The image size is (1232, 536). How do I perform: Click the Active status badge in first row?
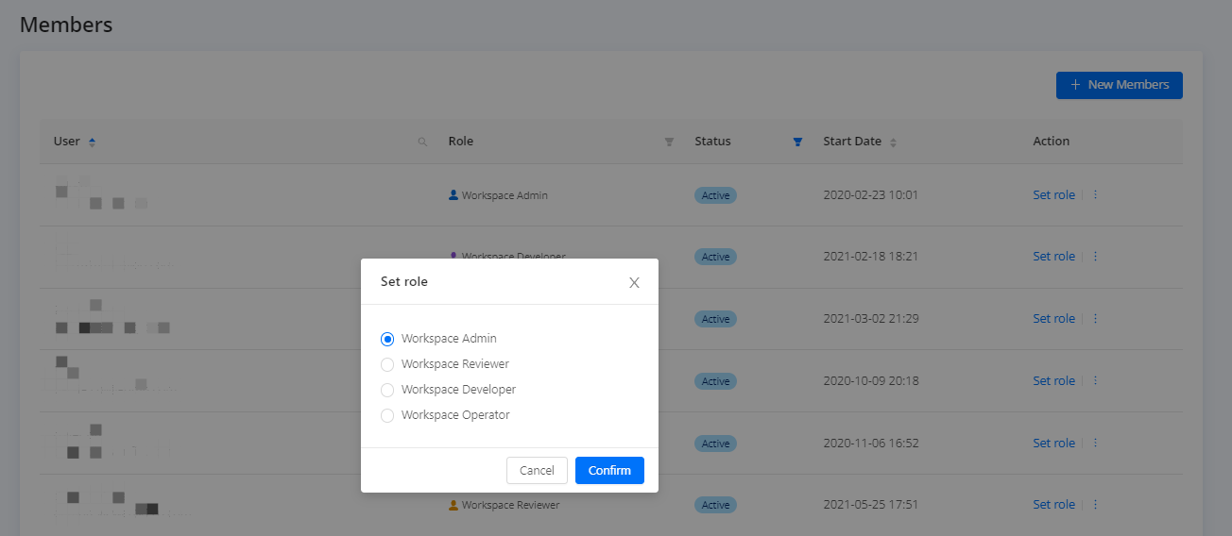715,195
